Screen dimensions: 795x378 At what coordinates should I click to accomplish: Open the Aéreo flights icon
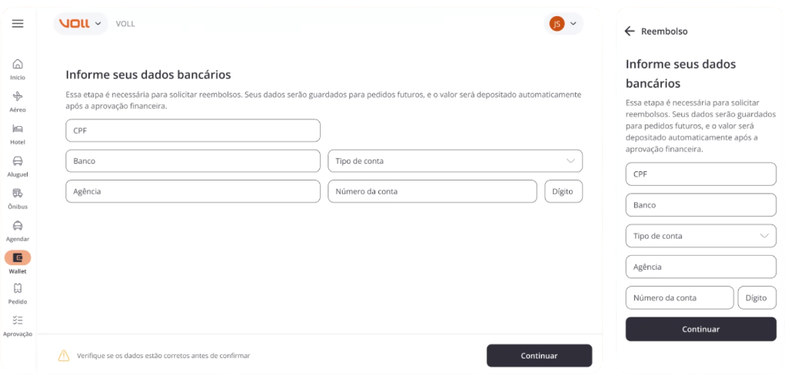[18, 96]
